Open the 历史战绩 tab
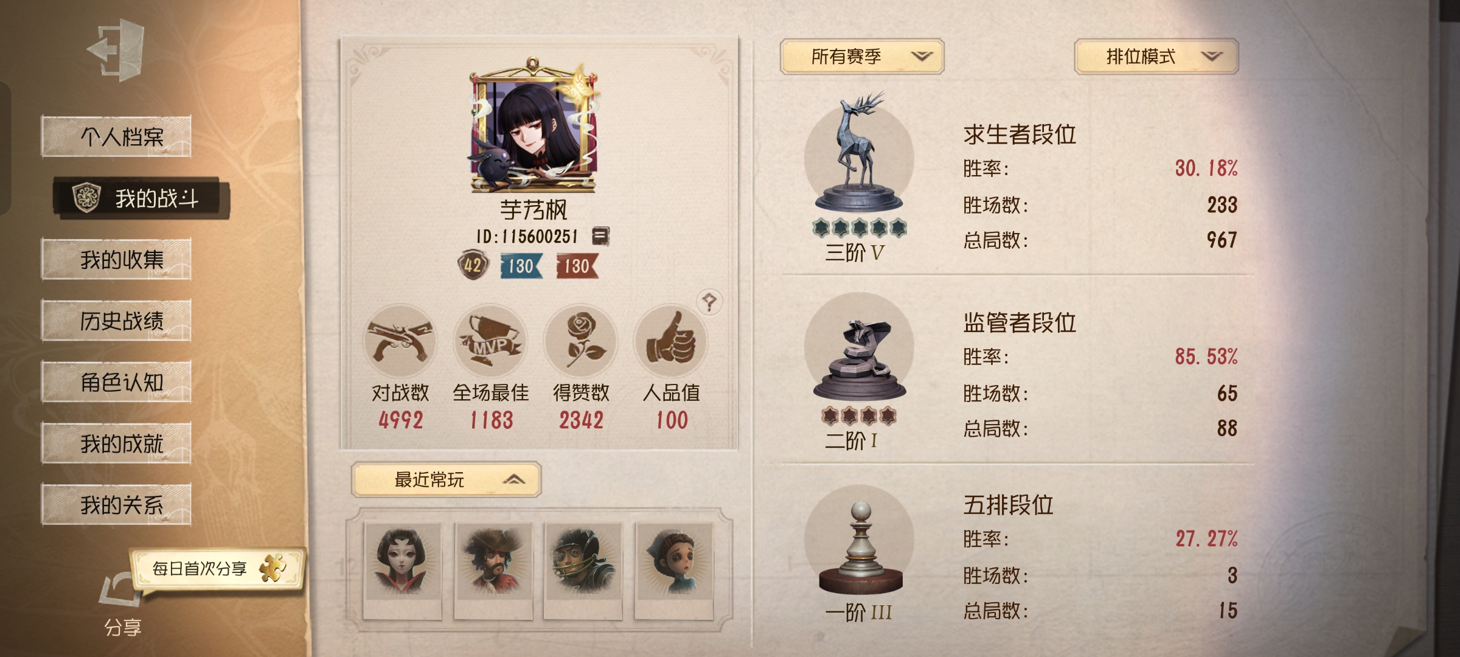The image size is (1460, 657). 116,320
